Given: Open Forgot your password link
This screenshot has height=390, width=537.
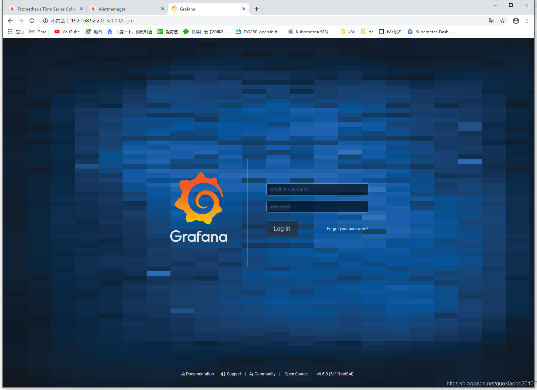Looking at the screenshot, I should coord(348,229).
